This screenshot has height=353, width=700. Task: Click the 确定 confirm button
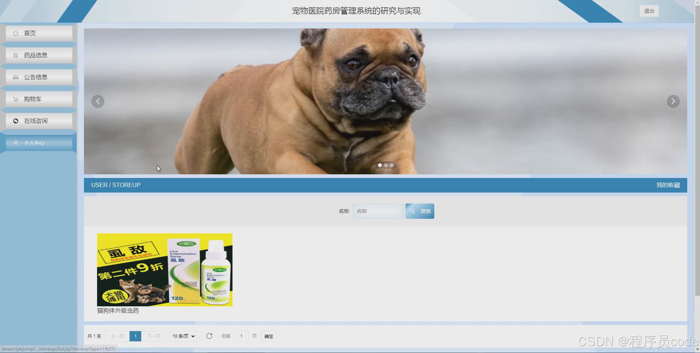click(268, 336)
